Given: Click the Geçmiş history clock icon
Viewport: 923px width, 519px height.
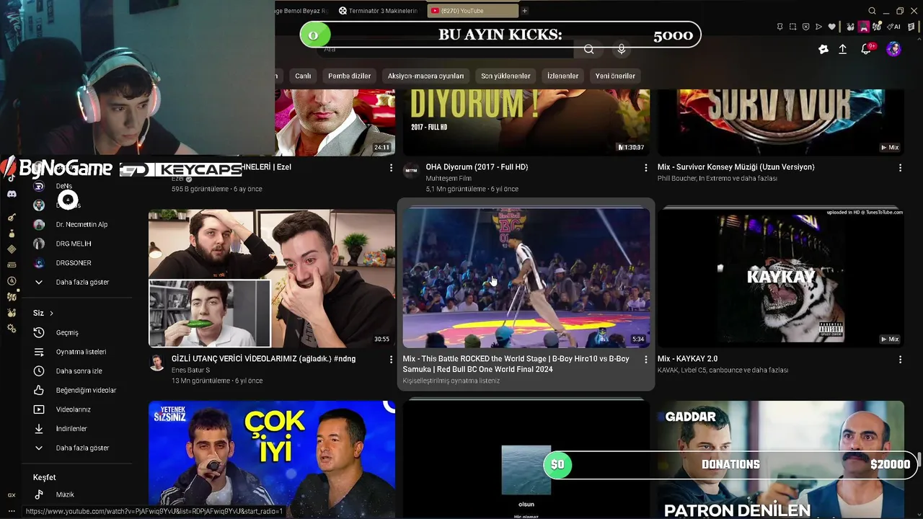Looking at the screenshot, I should tap(39, 332).
